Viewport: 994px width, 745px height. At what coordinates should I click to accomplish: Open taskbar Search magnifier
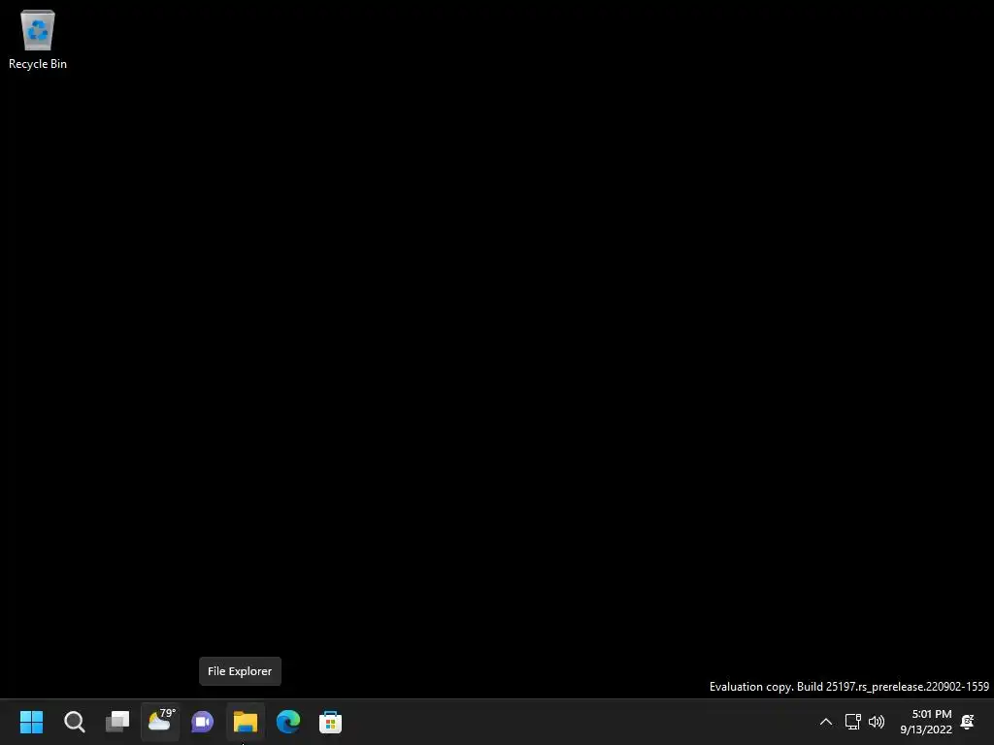(74, 722)
